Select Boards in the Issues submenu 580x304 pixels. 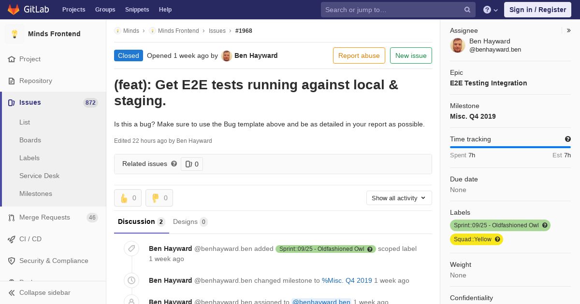tap(30, 140)
